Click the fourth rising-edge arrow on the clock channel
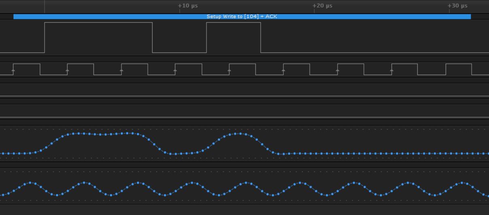The width and height of the screenshot is (489, 215). (175, 71)
